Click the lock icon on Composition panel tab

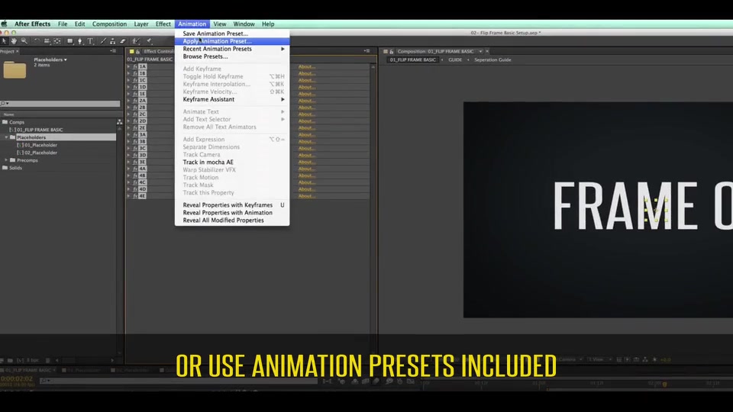[x=391, y=51]
